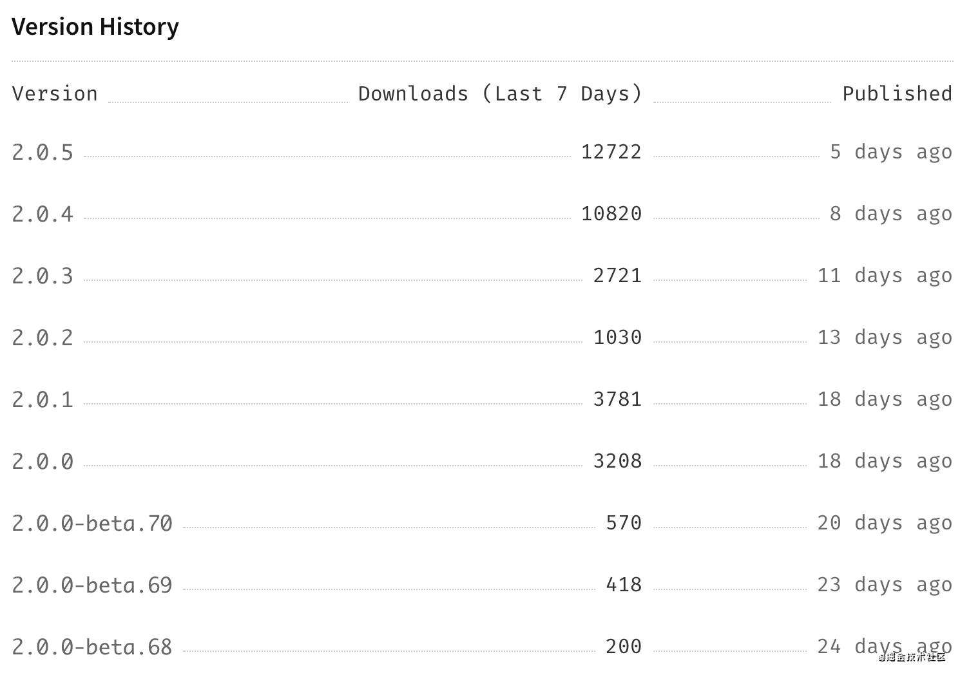Open version 2.0.5 link
This screenshot has width=960, height=675.
pos(43,153)
